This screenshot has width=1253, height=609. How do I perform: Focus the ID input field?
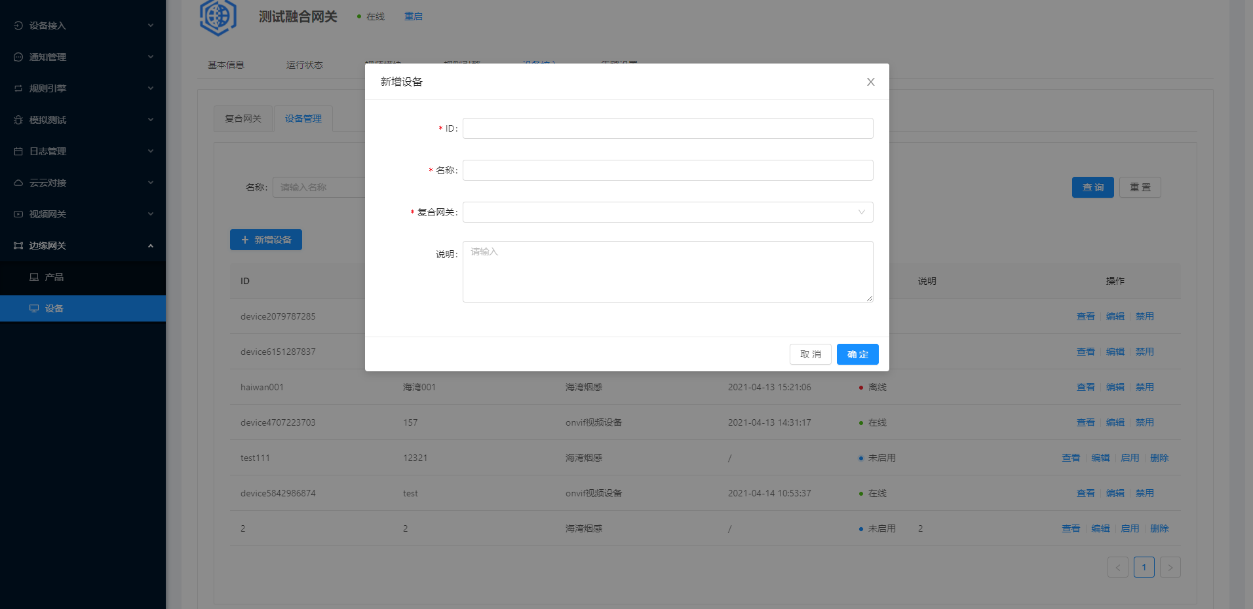coord(667,128)
